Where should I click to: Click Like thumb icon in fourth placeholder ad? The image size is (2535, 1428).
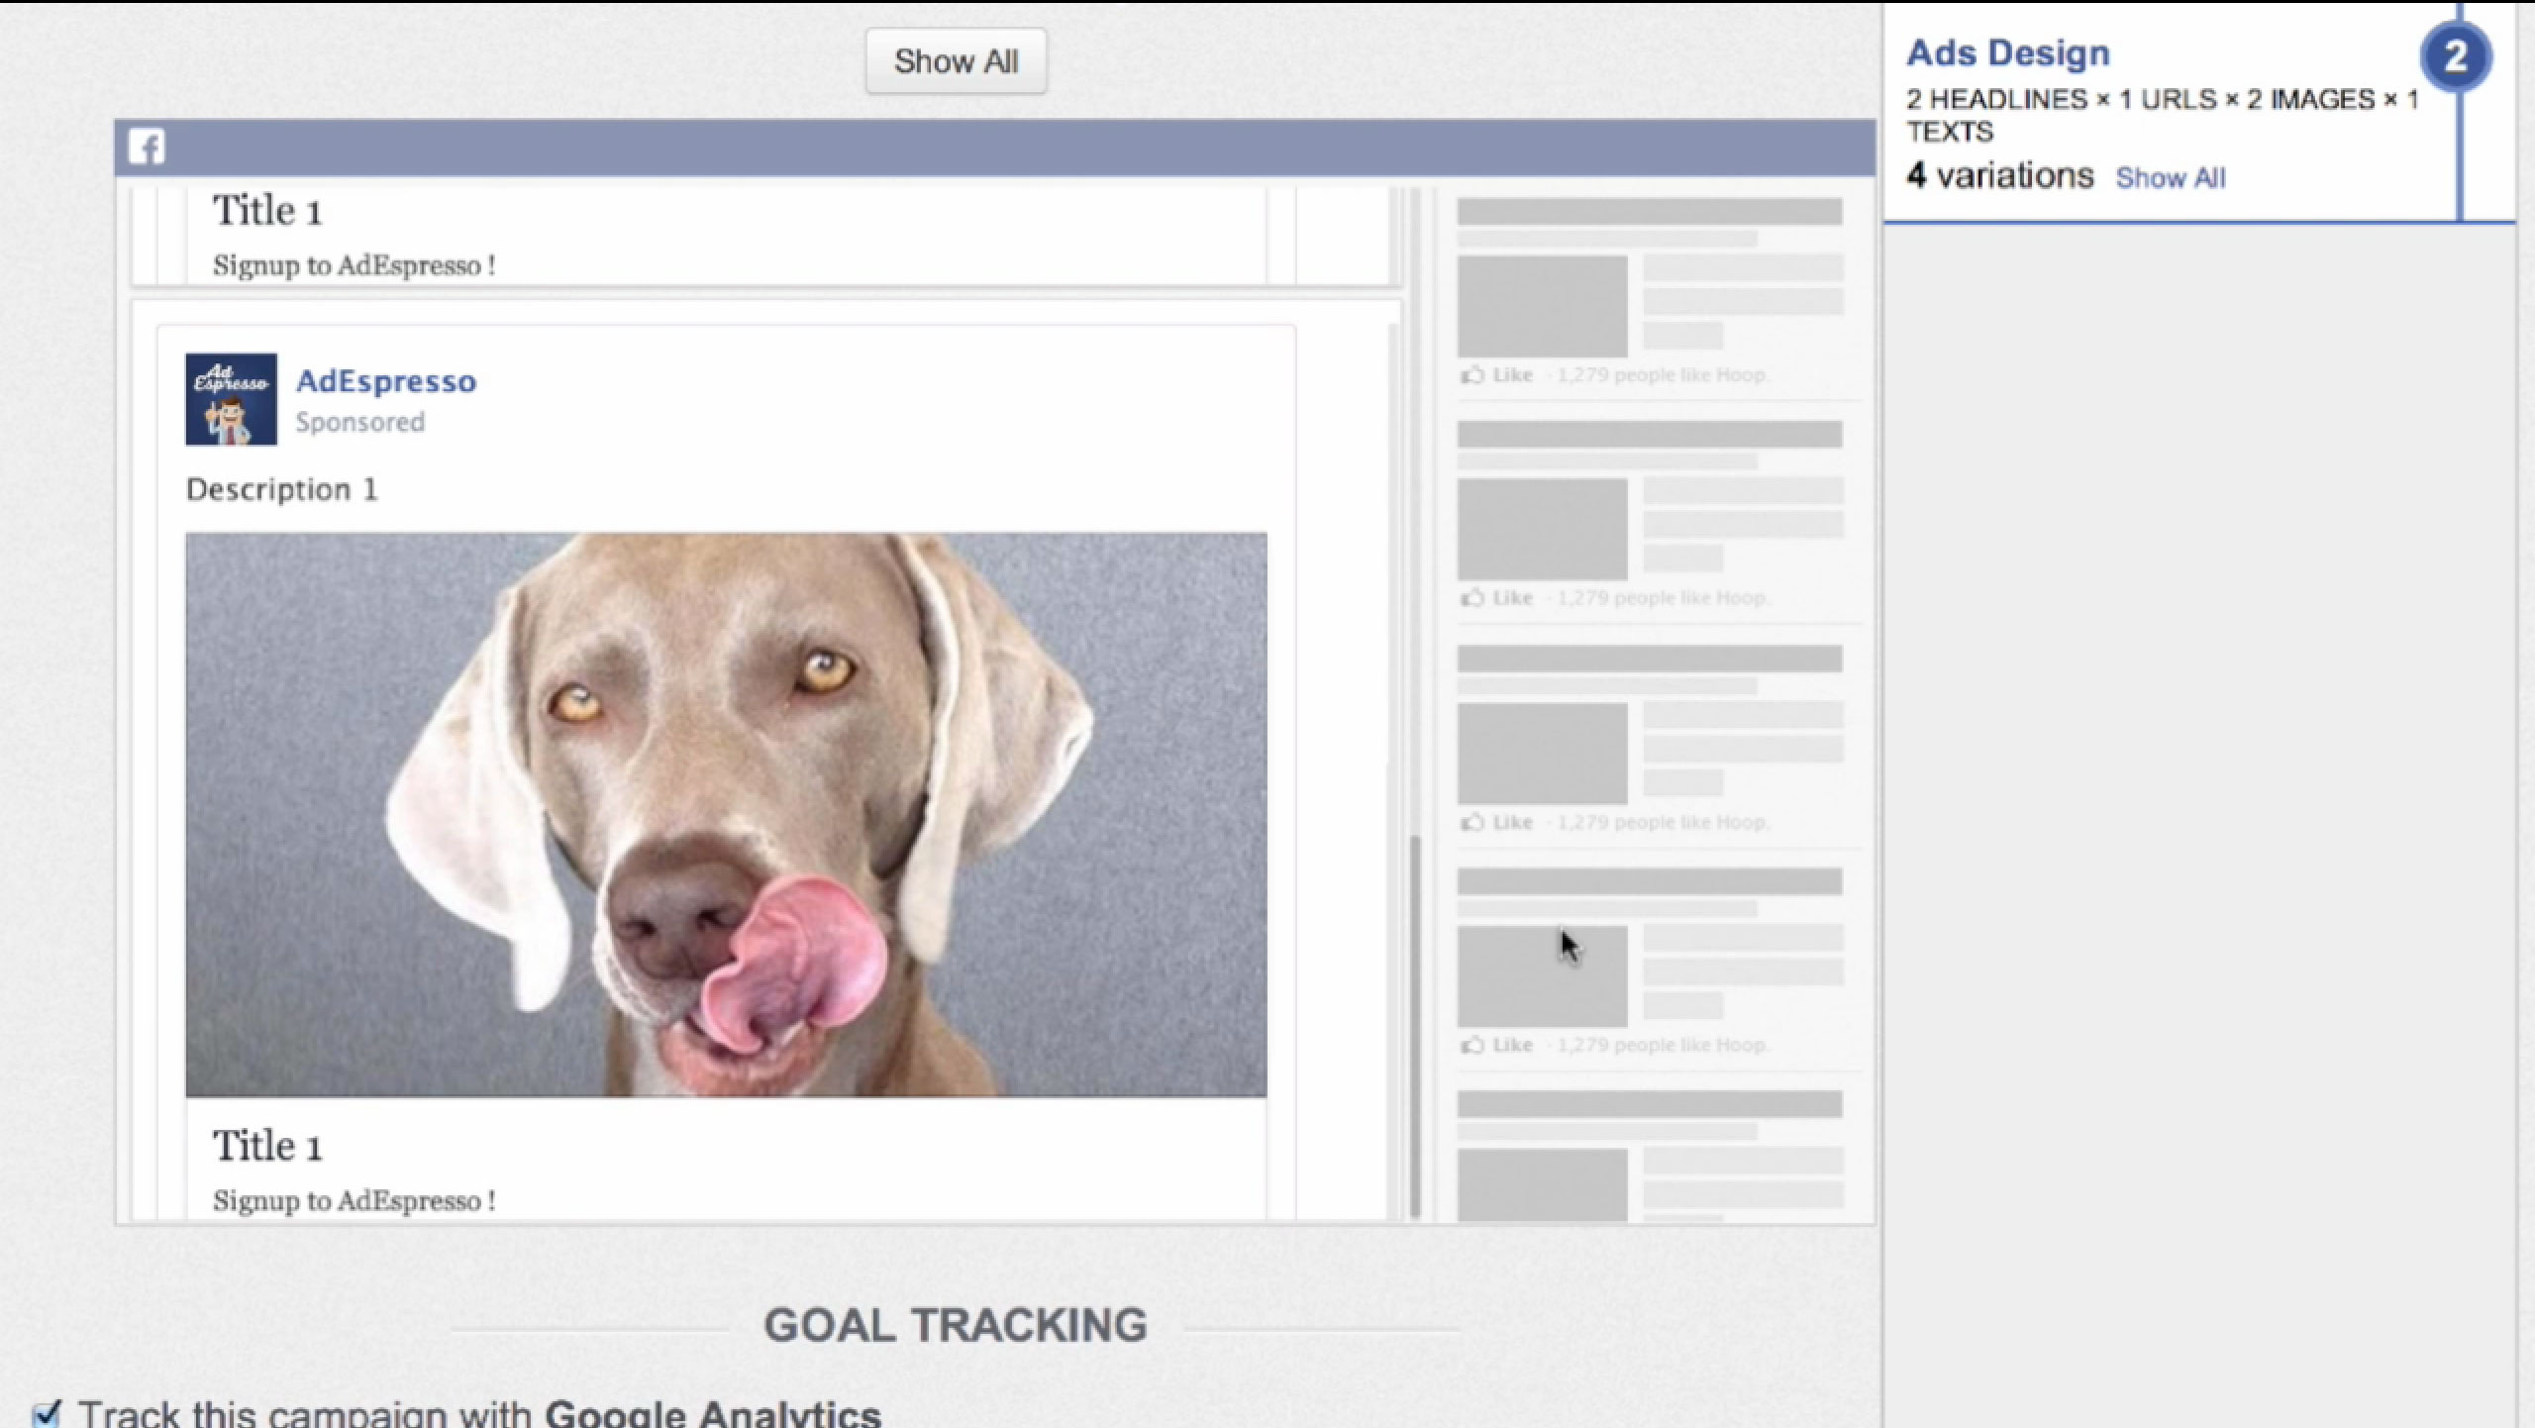(1472, 1045)
